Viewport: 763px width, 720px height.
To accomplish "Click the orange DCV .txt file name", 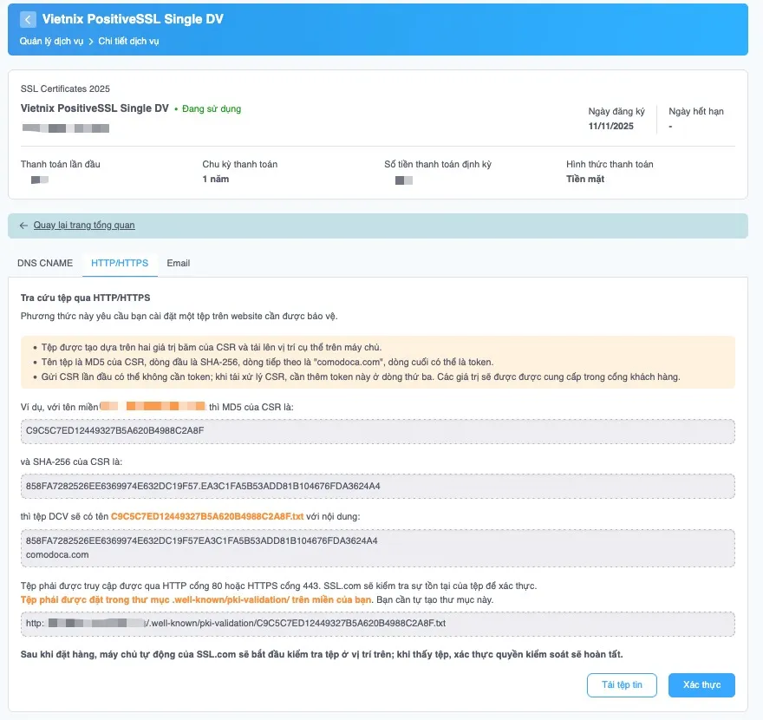I will [207, 516].
